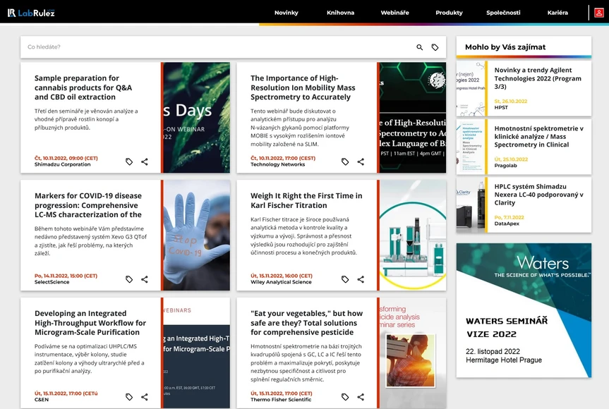Click date 'Út, 15.11.2022, 16:00 (CET)'

coord(281,276)
